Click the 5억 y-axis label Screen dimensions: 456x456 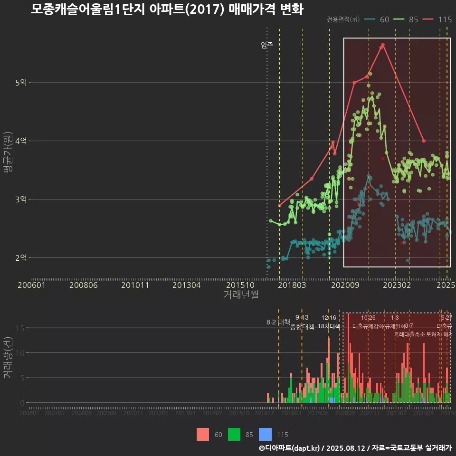[x=21, y=83]
